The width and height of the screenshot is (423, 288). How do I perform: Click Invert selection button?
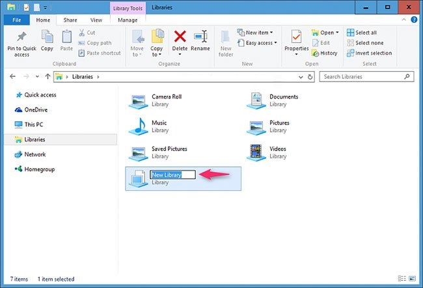point(368,53)
